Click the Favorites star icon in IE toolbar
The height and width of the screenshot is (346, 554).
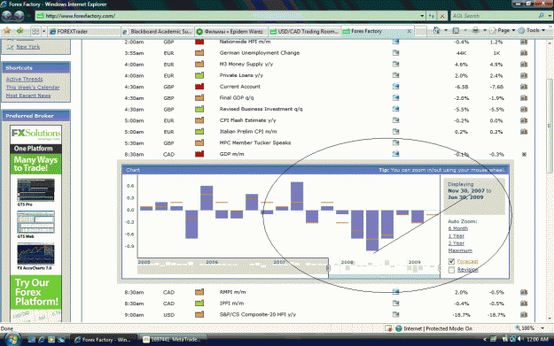(7, 31)
